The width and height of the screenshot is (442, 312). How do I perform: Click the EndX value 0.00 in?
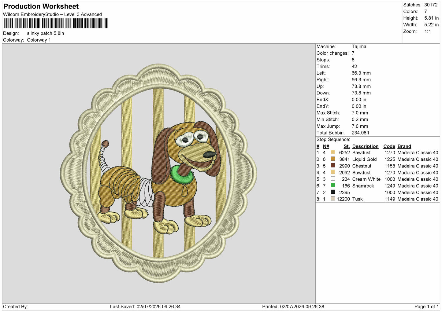click(x=359, y=100)
